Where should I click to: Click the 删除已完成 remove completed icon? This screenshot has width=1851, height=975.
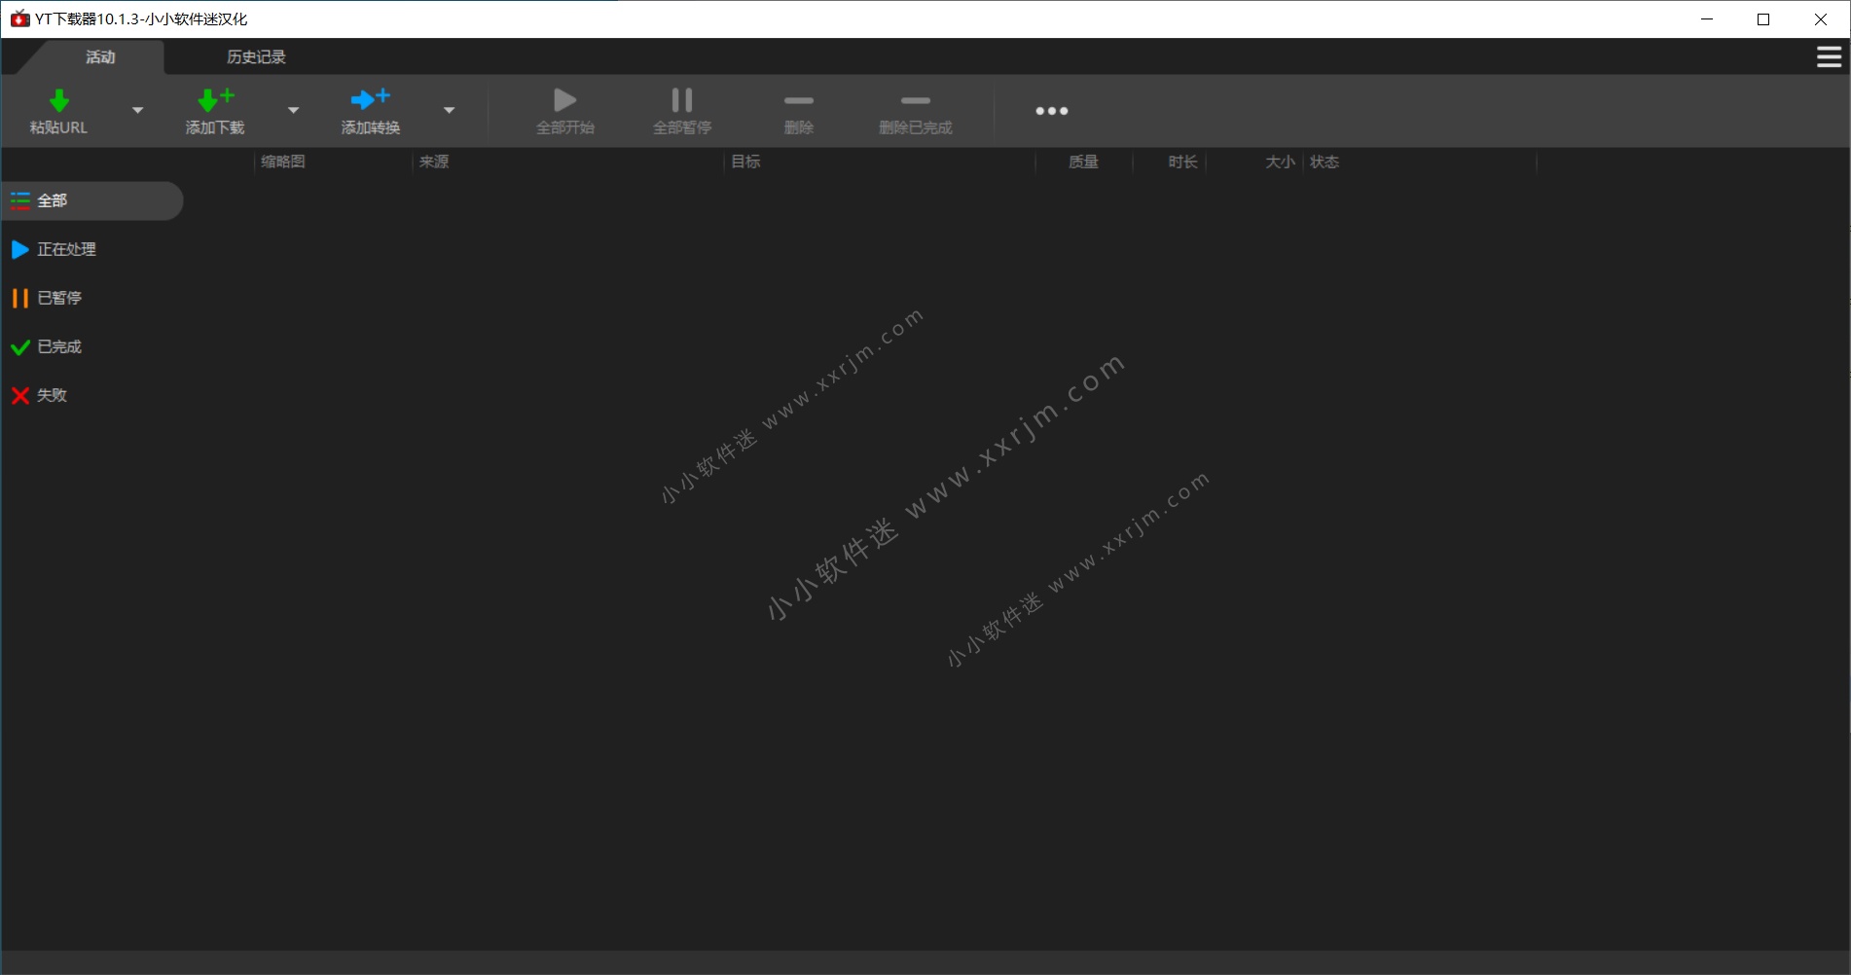tap(914, 99)
